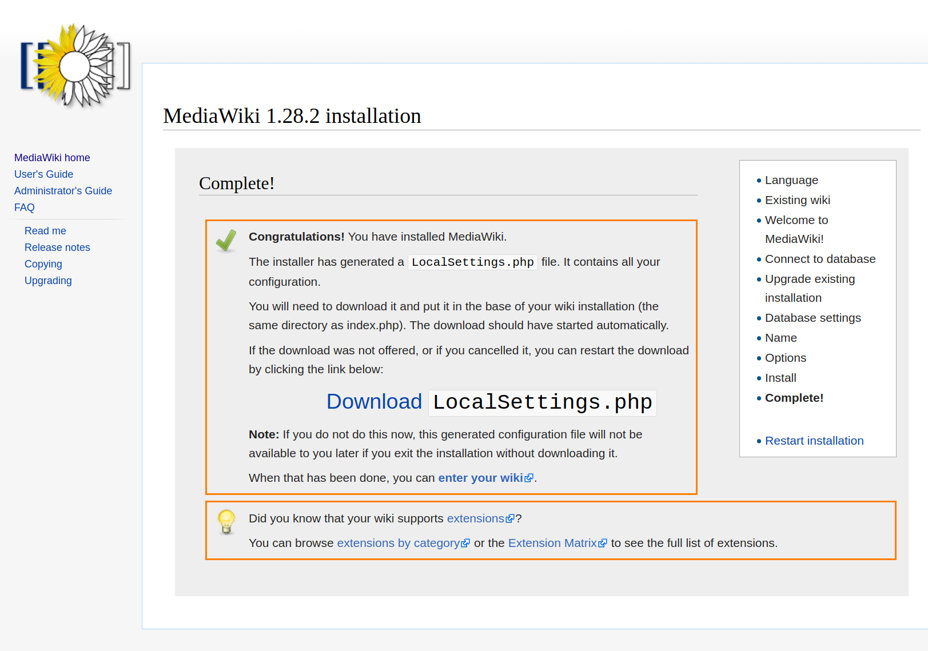Restart the installation
This screenshot has width=928, height=651.
[814, 440]
